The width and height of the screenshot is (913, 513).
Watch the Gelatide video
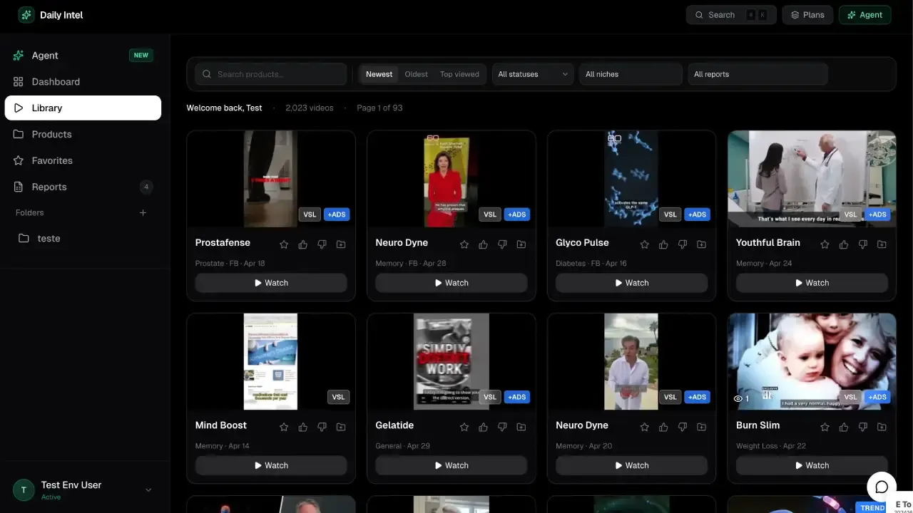452,465
